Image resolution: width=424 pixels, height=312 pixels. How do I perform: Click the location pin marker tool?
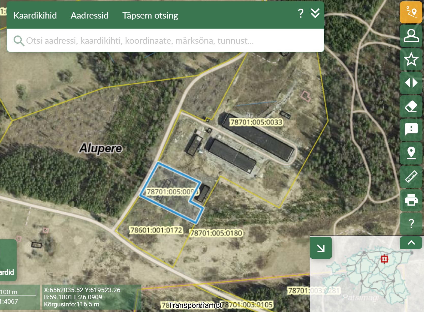coord(411,153)
